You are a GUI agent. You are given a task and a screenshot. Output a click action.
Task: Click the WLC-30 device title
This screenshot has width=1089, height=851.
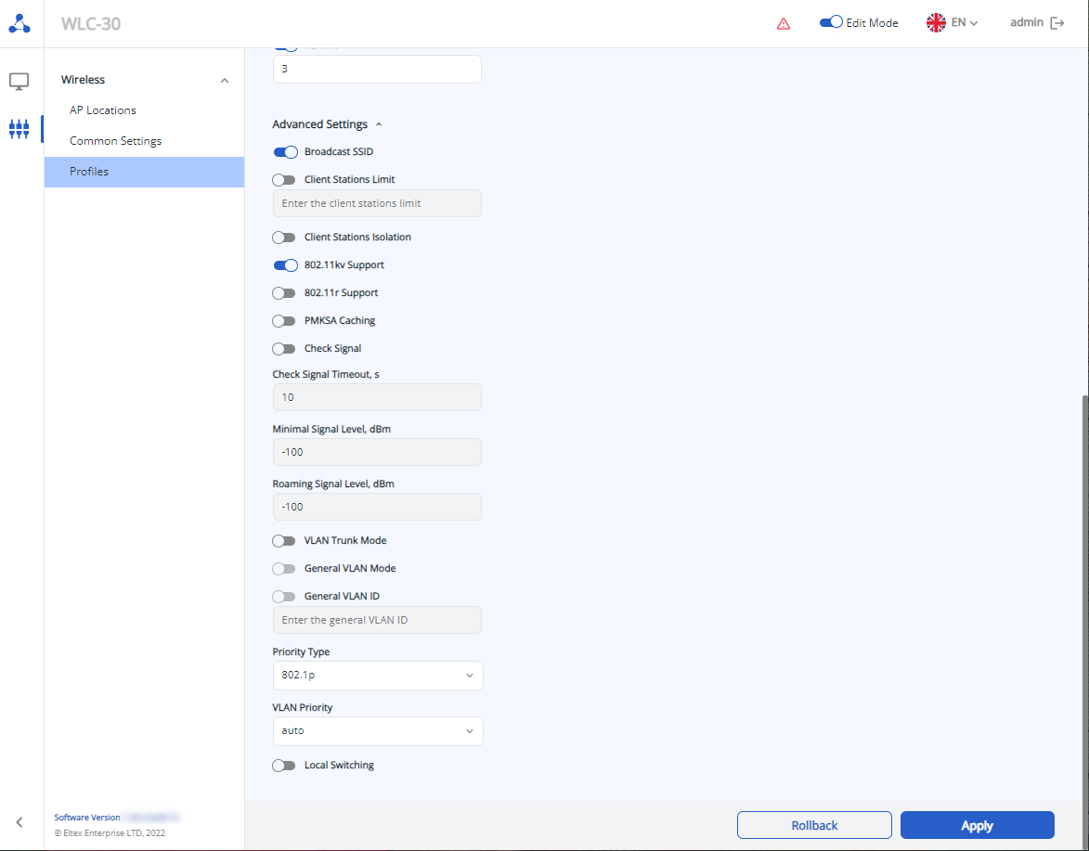coord(91,23)
